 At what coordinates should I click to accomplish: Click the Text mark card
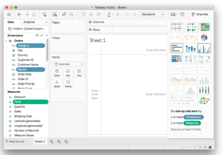tap(79, 73)
